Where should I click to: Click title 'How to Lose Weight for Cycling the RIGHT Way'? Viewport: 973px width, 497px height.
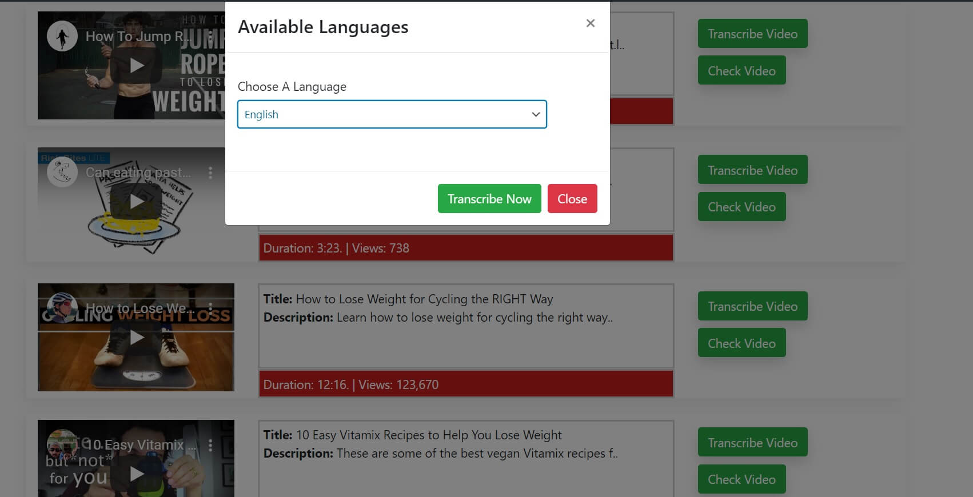(424, 299)
